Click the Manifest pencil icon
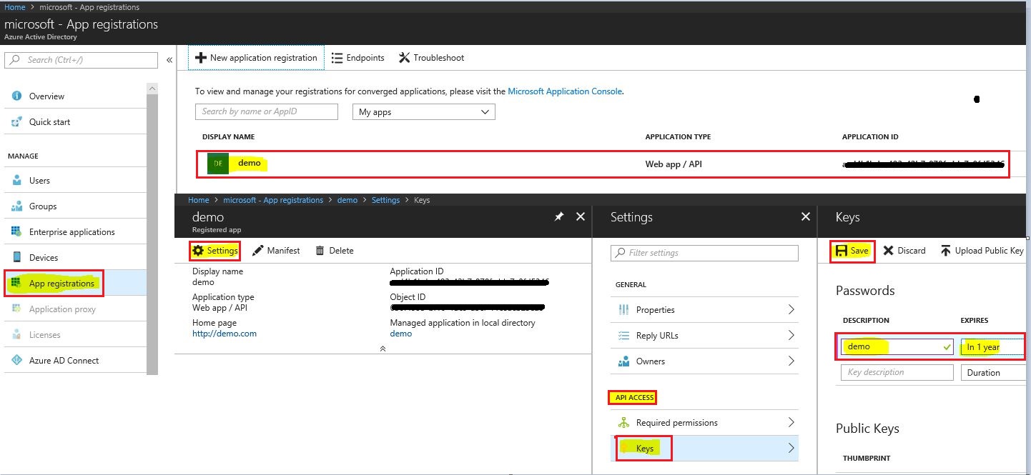Image resolution: width=1031 pixels, height=475 pixels. point(258,251)
